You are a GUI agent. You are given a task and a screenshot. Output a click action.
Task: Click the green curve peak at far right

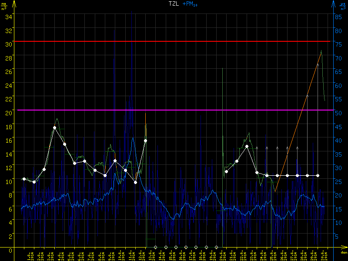[321, 50]
